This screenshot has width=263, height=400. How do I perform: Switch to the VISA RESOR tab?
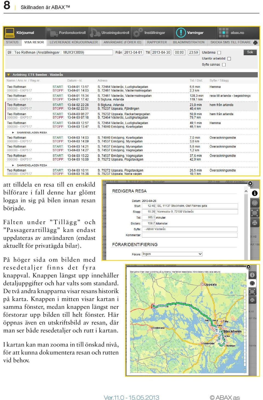[34, 42]
